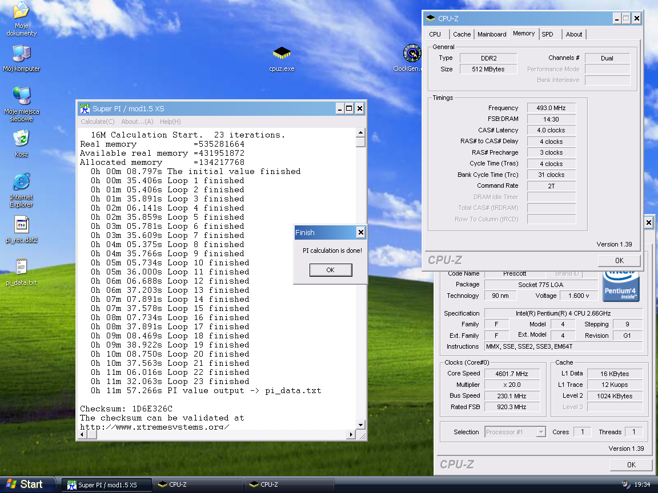Viewport: 658px width, 493px height.
Task: Click Super PI vertical scrollbar up arrow
Action: point(360,132)
